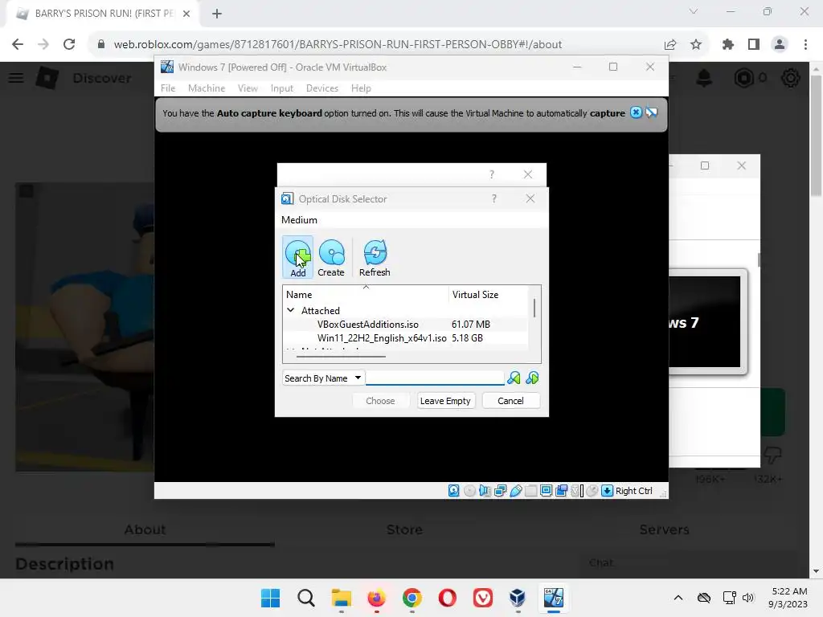
Task: Click hard disk activity status bar icon
Action: click(x=454, y=491)
